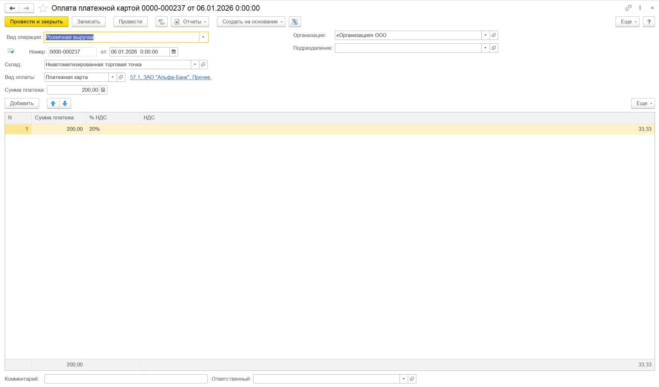Open calculator for Сумма платежа field
This screenshot has height=387, width=659.
coord(103,90)
